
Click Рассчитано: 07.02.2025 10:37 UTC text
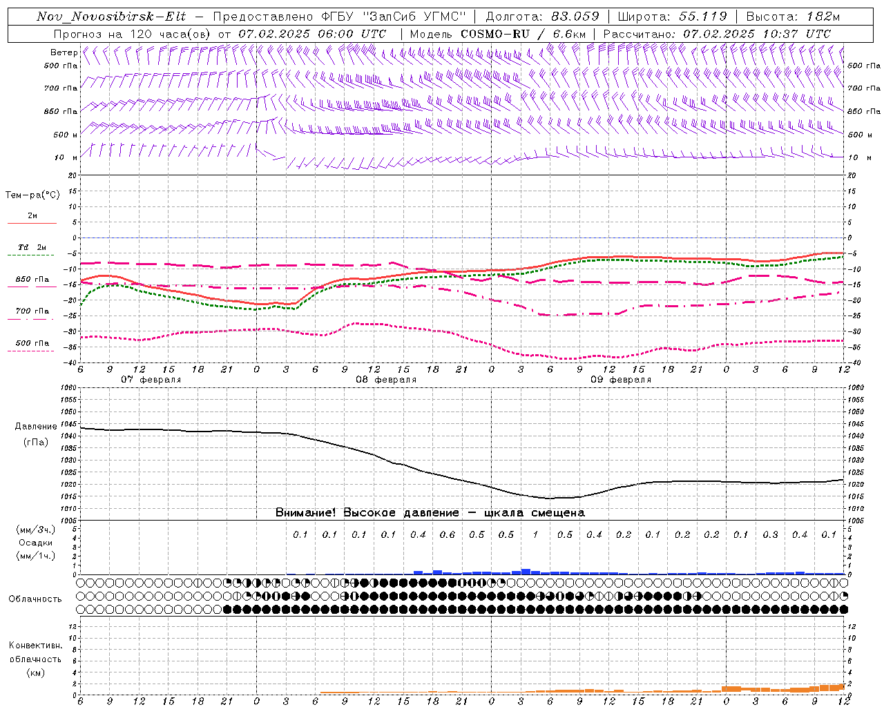[717, 34]
